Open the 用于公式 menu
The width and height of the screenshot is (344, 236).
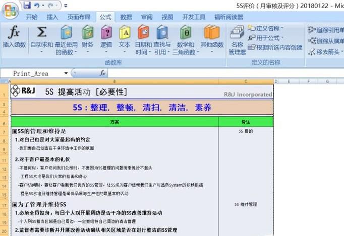[265, 38]
